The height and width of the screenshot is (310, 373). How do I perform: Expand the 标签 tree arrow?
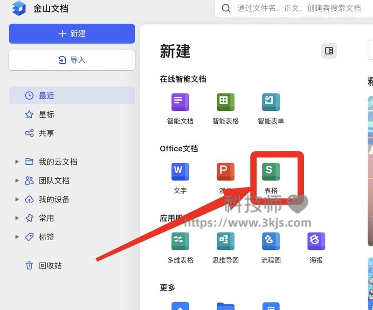17,236
